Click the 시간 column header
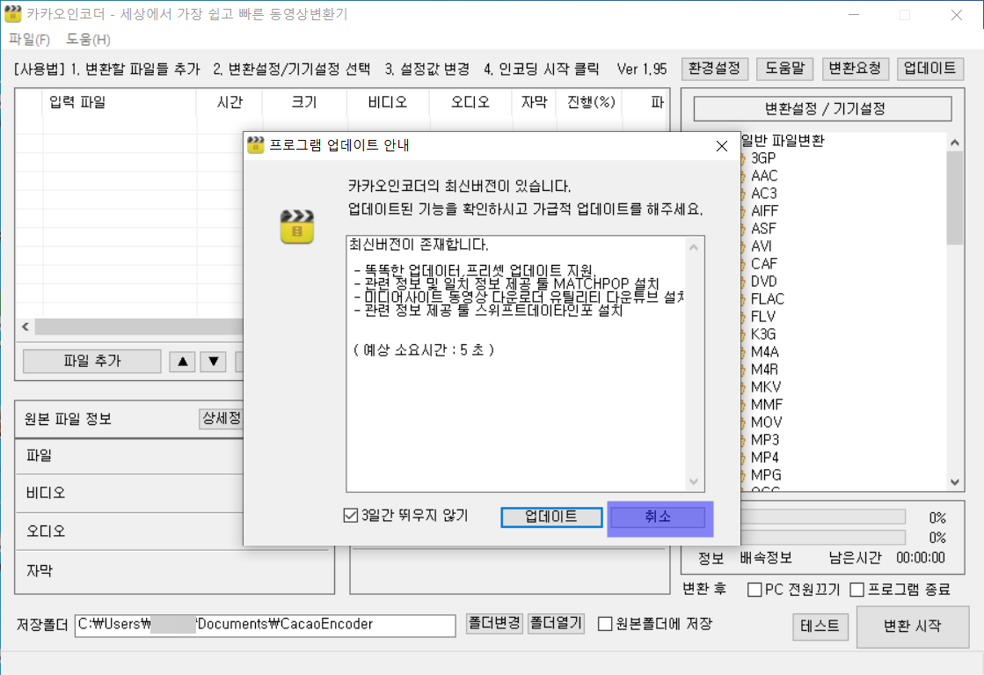Image resolution: width=984 pixels, height=675 pixels. click(230, 102)
